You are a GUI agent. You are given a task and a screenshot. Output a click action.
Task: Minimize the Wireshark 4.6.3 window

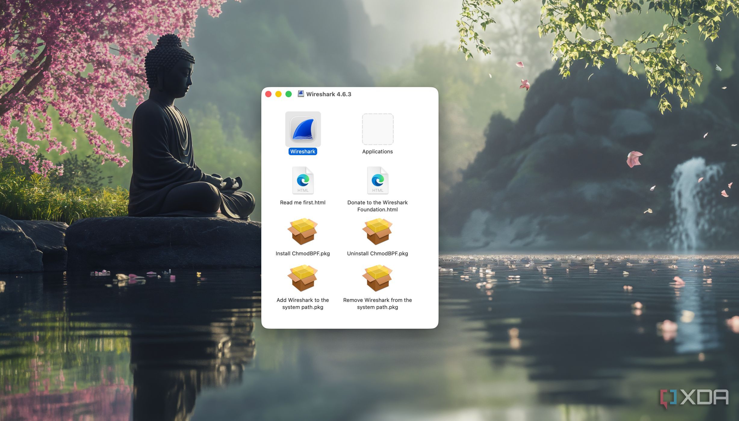pyautogui.click(x=278, y=94)
